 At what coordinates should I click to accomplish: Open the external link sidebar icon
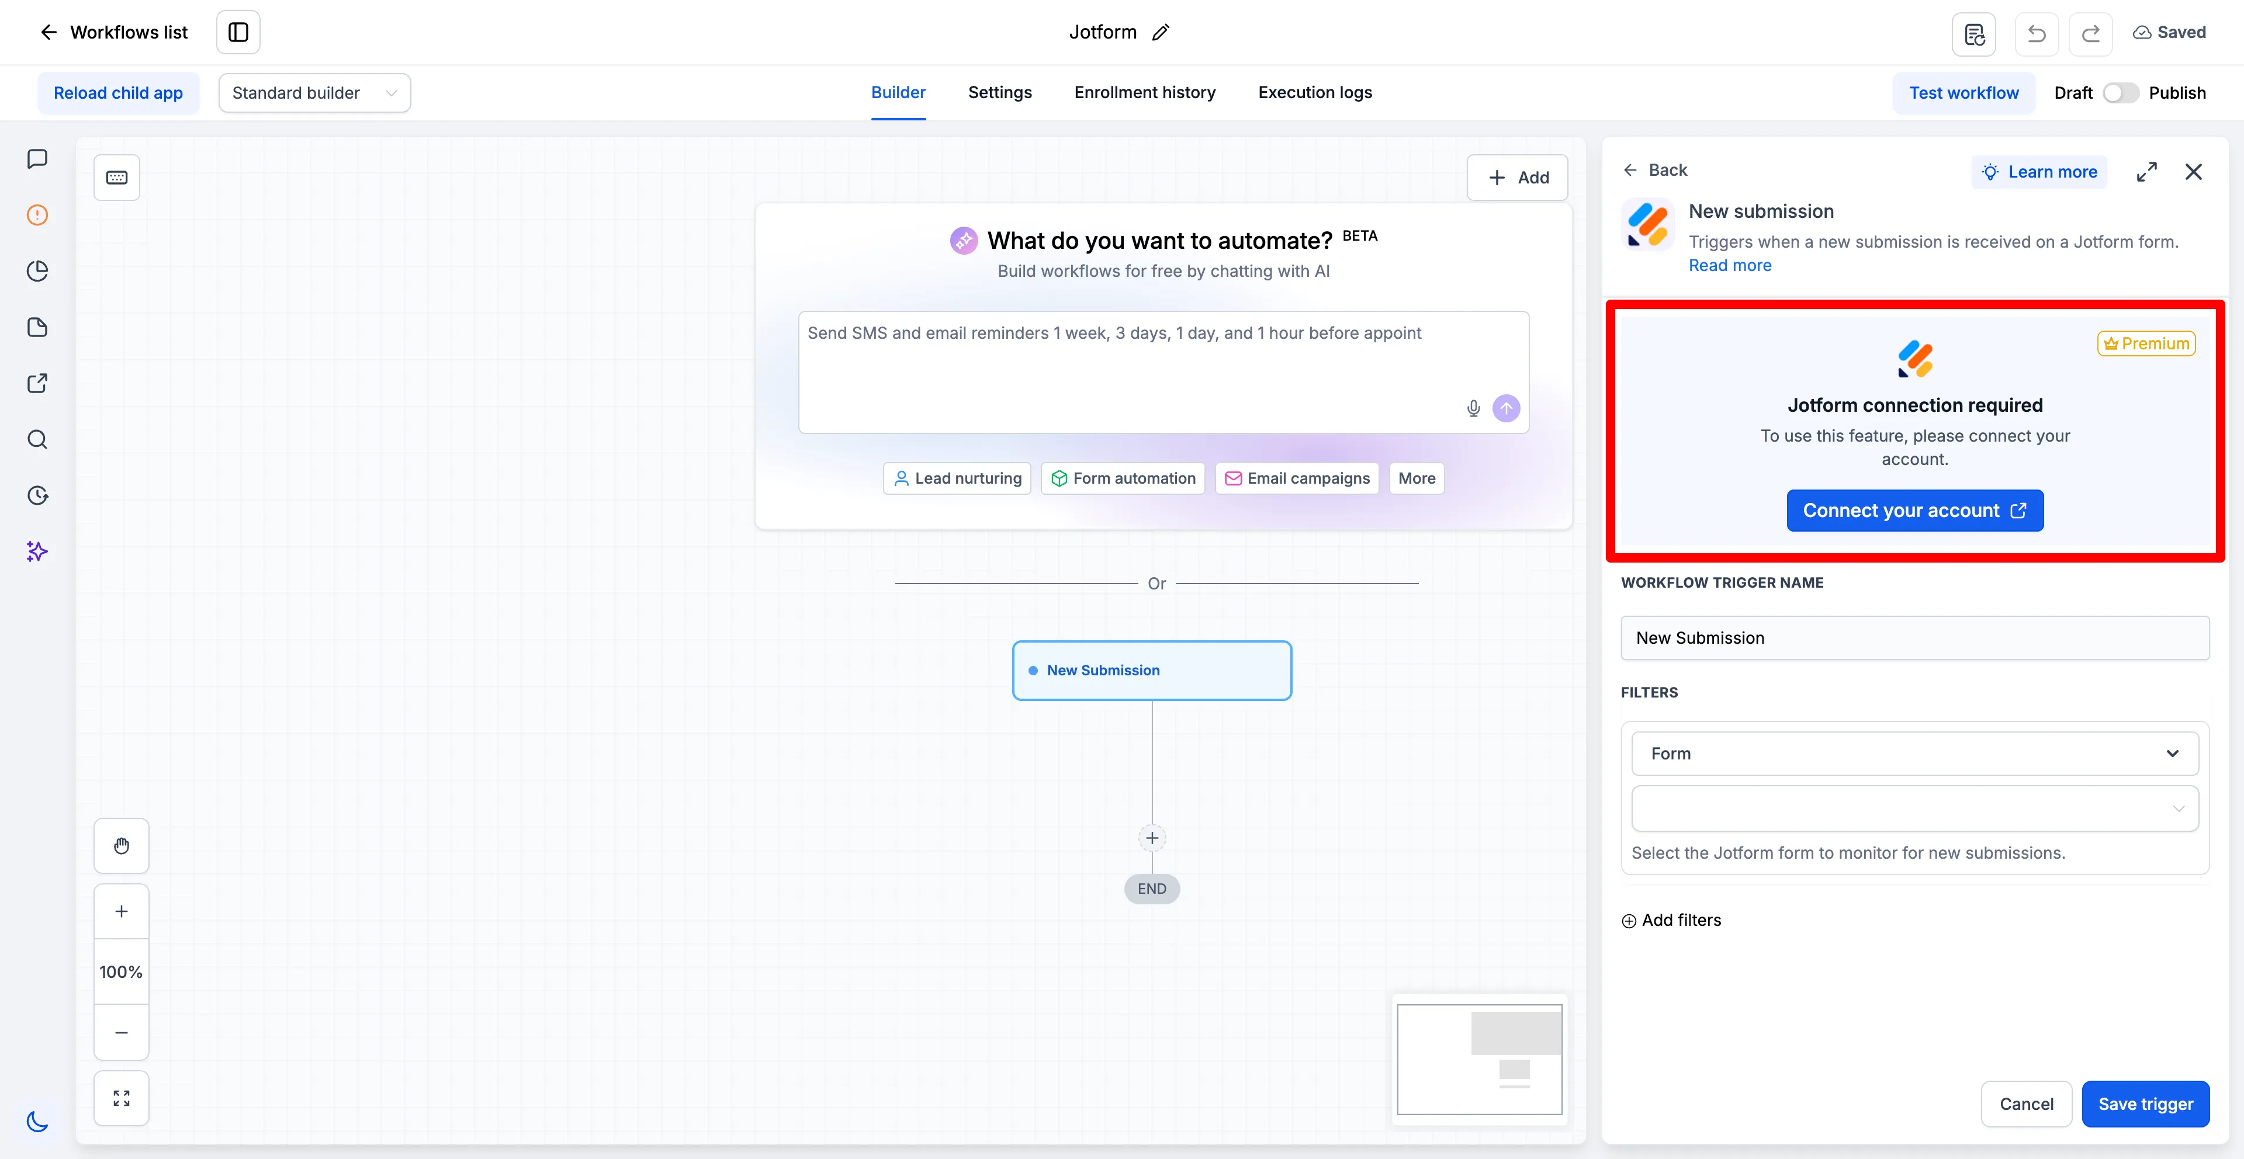click(37, 383)
